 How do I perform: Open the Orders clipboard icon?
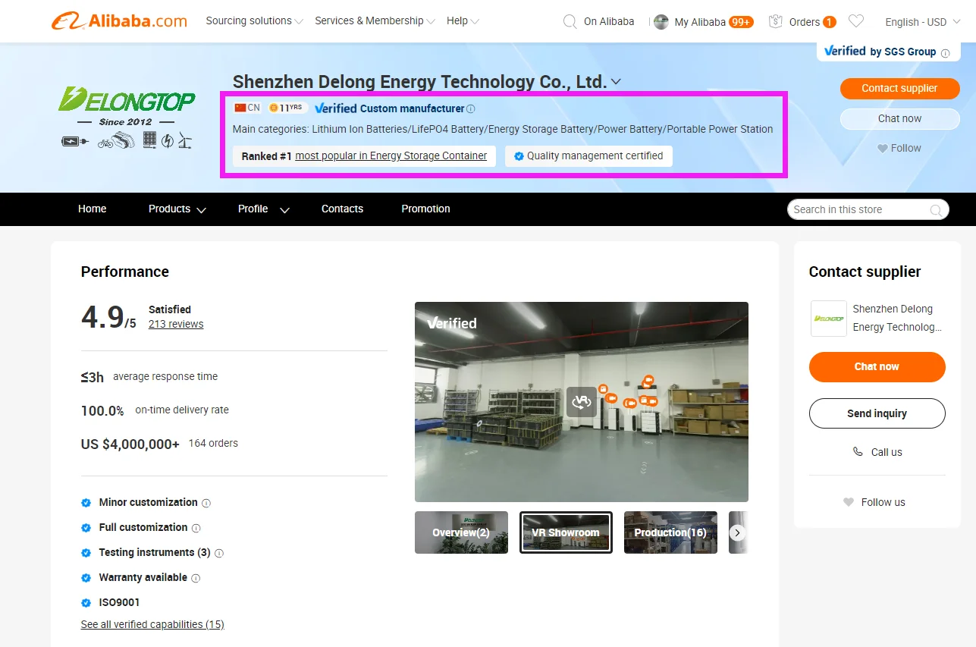coord(775,21)
